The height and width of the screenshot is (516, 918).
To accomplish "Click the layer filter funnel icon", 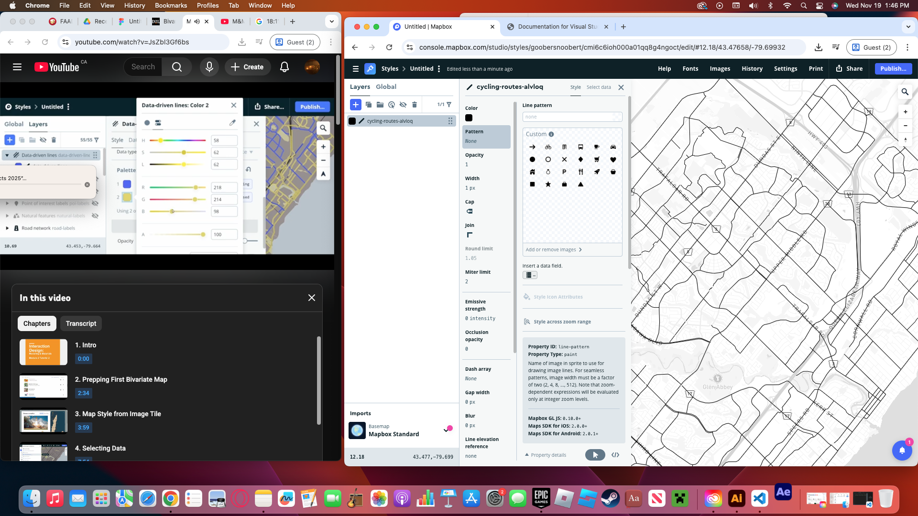I will (449, 105).
